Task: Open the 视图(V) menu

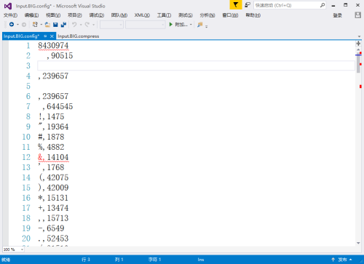Action: (x=53, y=15)
